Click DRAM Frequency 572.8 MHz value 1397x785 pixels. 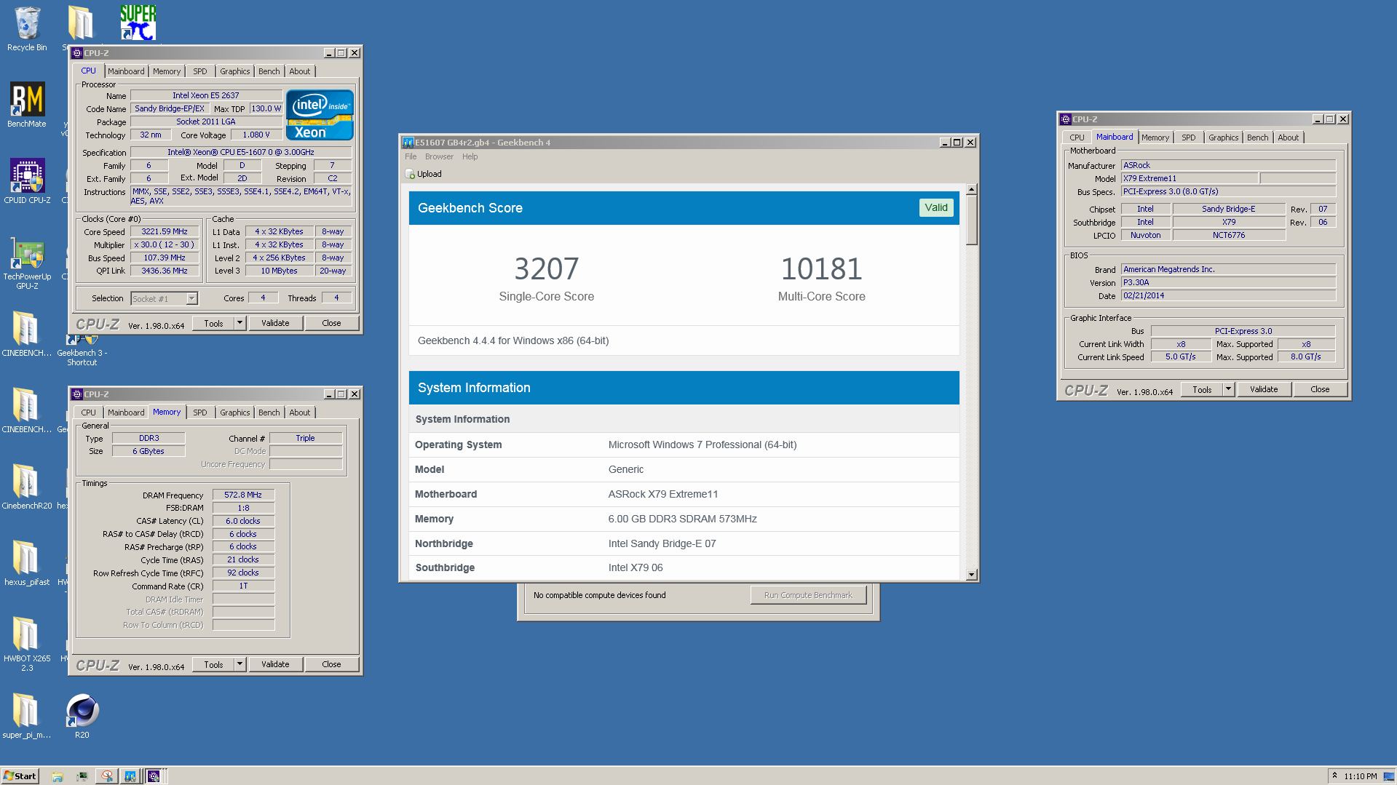pyautogui.click(x=243, y=495)
